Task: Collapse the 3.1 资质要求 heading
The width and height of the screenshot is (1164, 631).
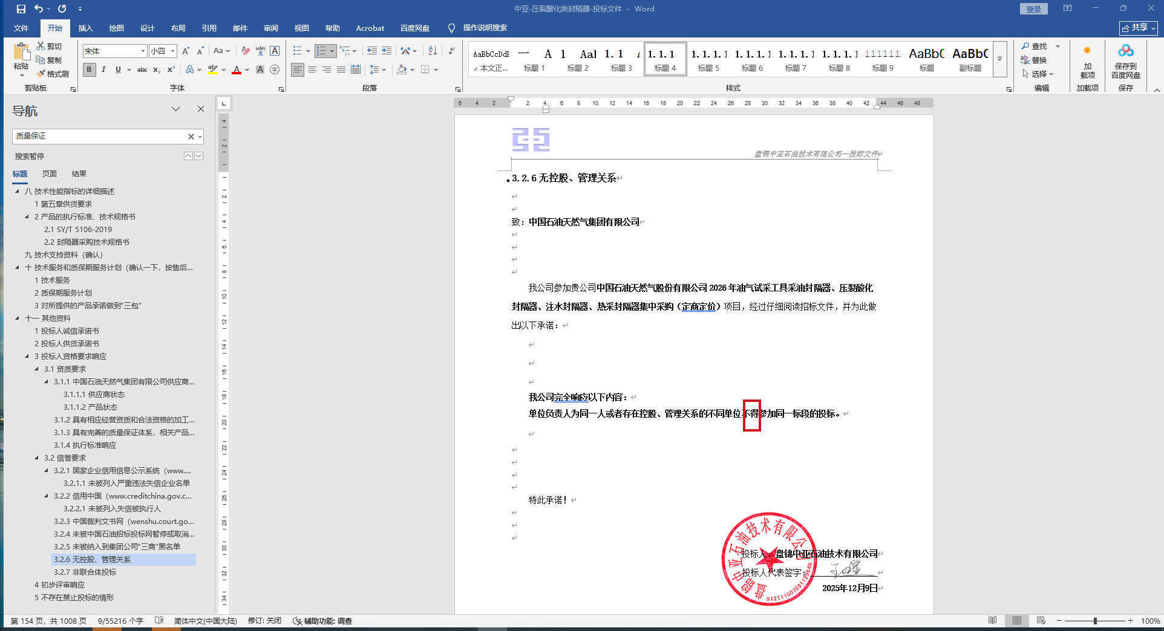Action: pos(37,369)
